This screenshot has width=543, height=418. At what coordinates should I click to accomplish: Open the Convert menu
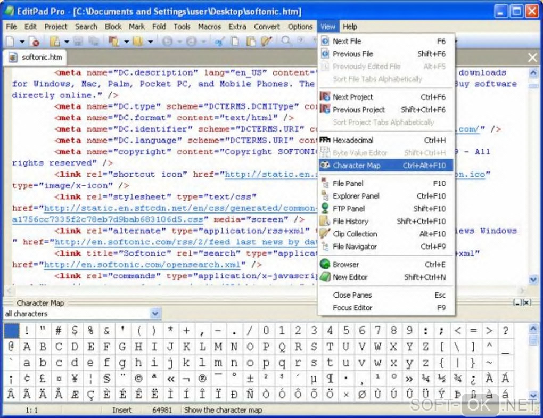(x=267, y=27)
